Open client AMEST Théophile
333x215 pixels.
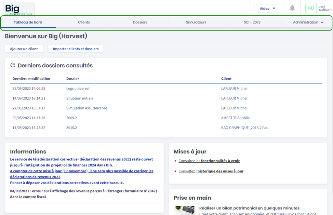click(x=235, y=118)
